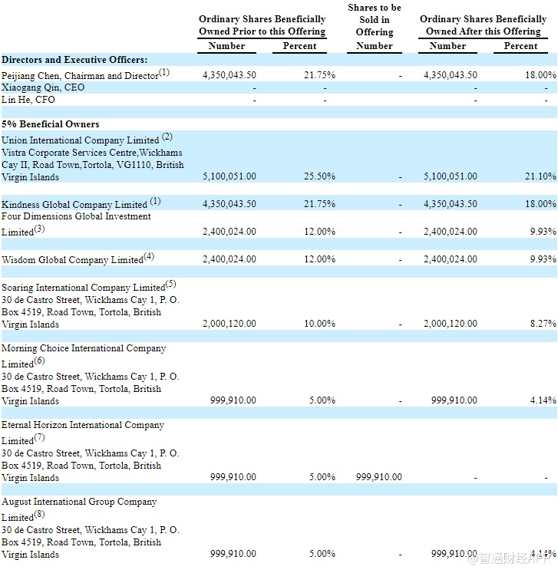Select the 2,000,120.00 prior-offering number cell
The height and width of the screenshot is (573, 558).
point(229,324)
